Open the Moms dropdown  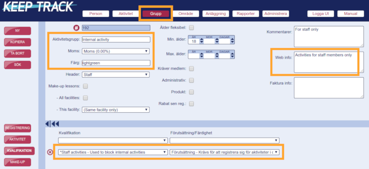point(116,51)
